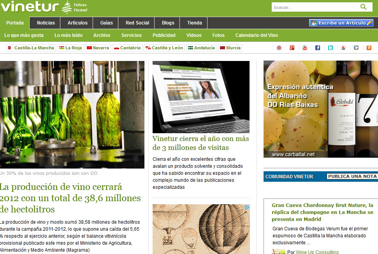Open the Publicidad submenu item

click(164, 35)
